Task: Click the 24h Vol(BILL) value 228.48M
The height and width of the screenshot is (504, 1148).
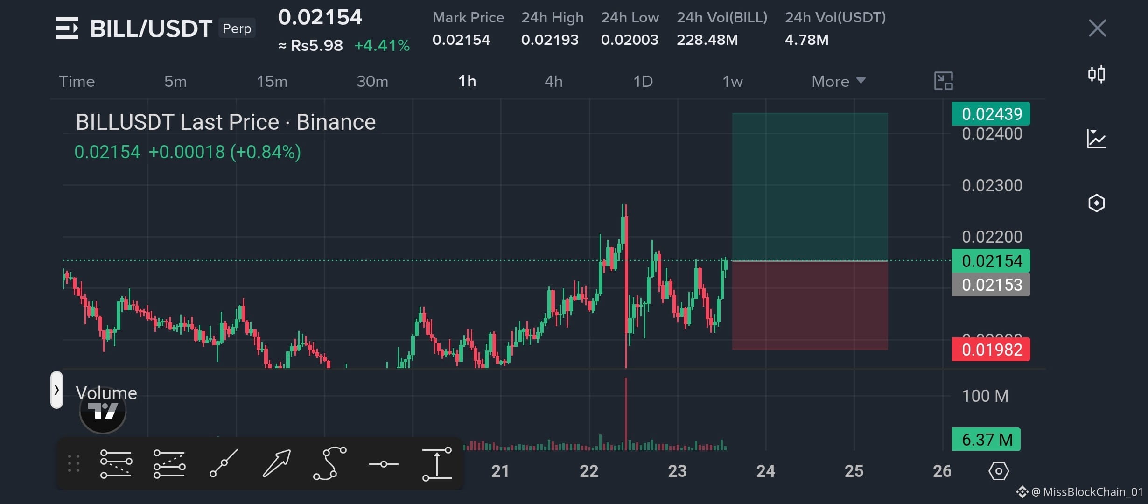Action: pos(707,40)
